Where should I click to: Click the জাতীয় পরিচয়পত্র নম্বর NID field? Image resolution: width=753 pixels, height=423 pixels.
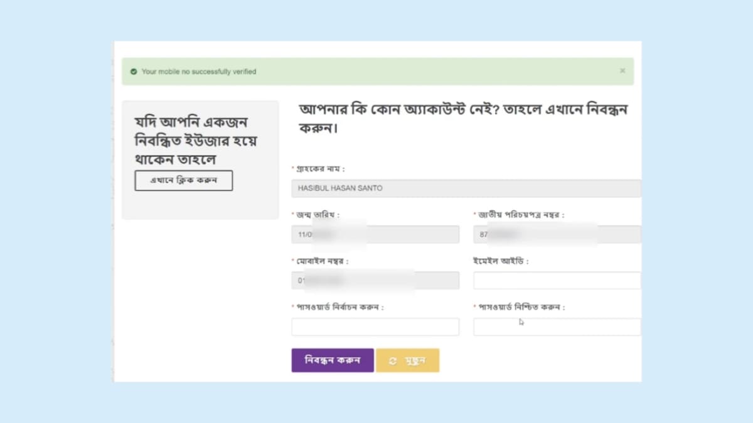click(556, 234)
